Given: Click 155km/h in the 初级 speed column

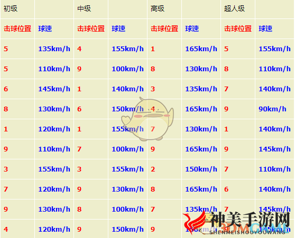Looking at the screenshot, I should pos(54,169).
